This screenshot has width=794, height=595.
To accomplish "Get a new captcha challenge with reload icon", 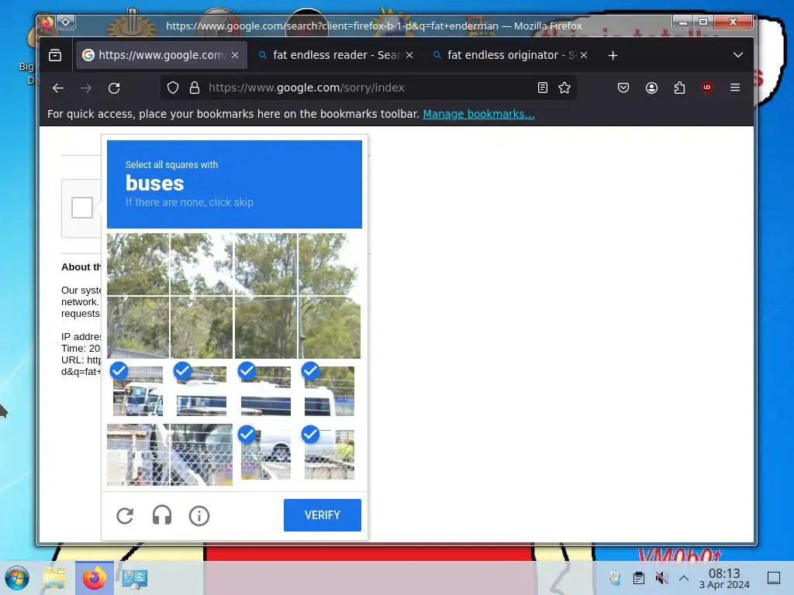I will point(125,515).
